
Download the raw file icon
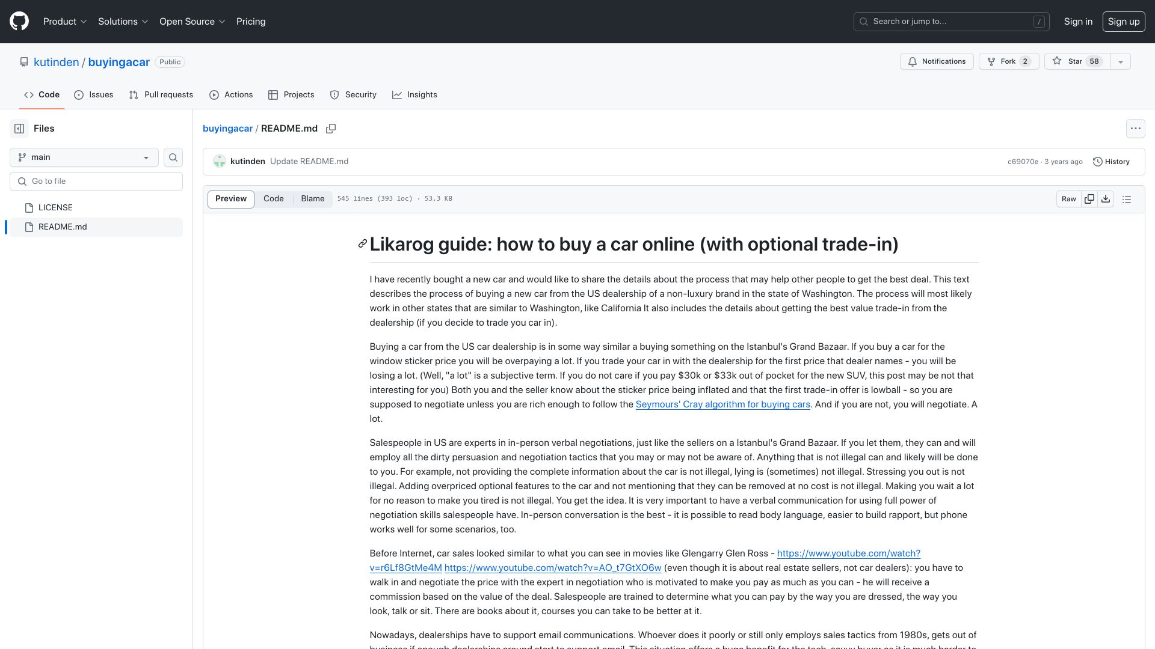click(x=1106, y=199)
